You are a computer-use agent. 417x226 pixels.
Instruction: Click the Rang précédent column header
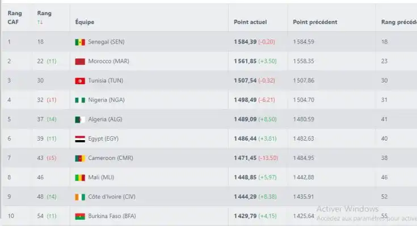click(x=399, y=22)
